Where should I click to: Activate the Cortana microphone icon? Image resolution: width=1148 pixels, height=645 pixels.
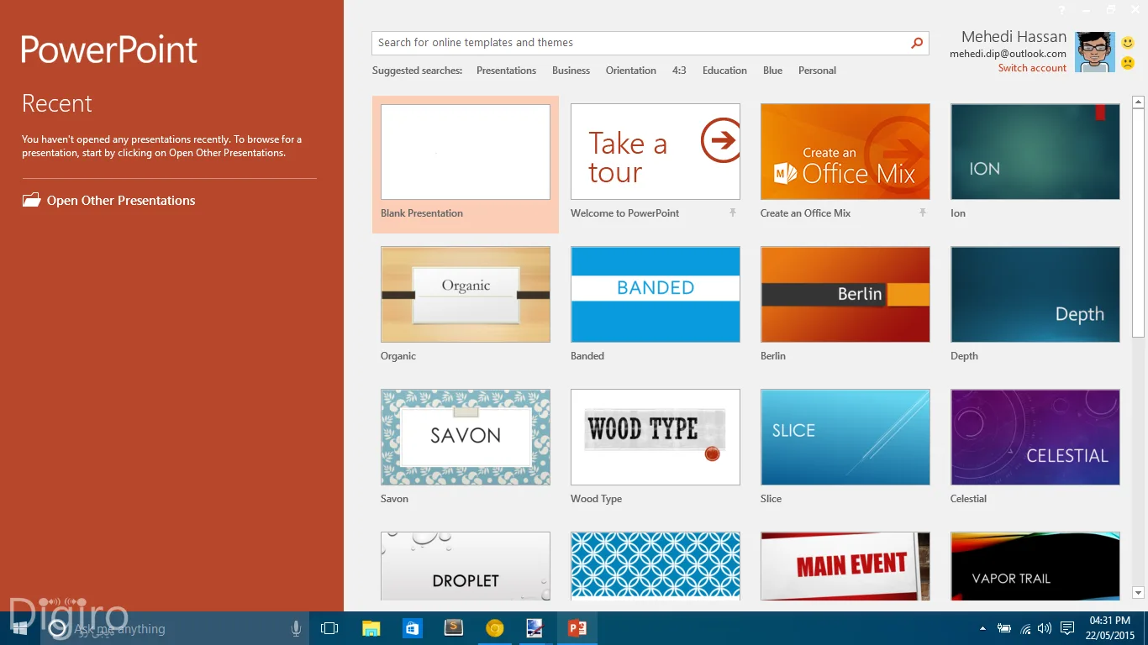296,628
